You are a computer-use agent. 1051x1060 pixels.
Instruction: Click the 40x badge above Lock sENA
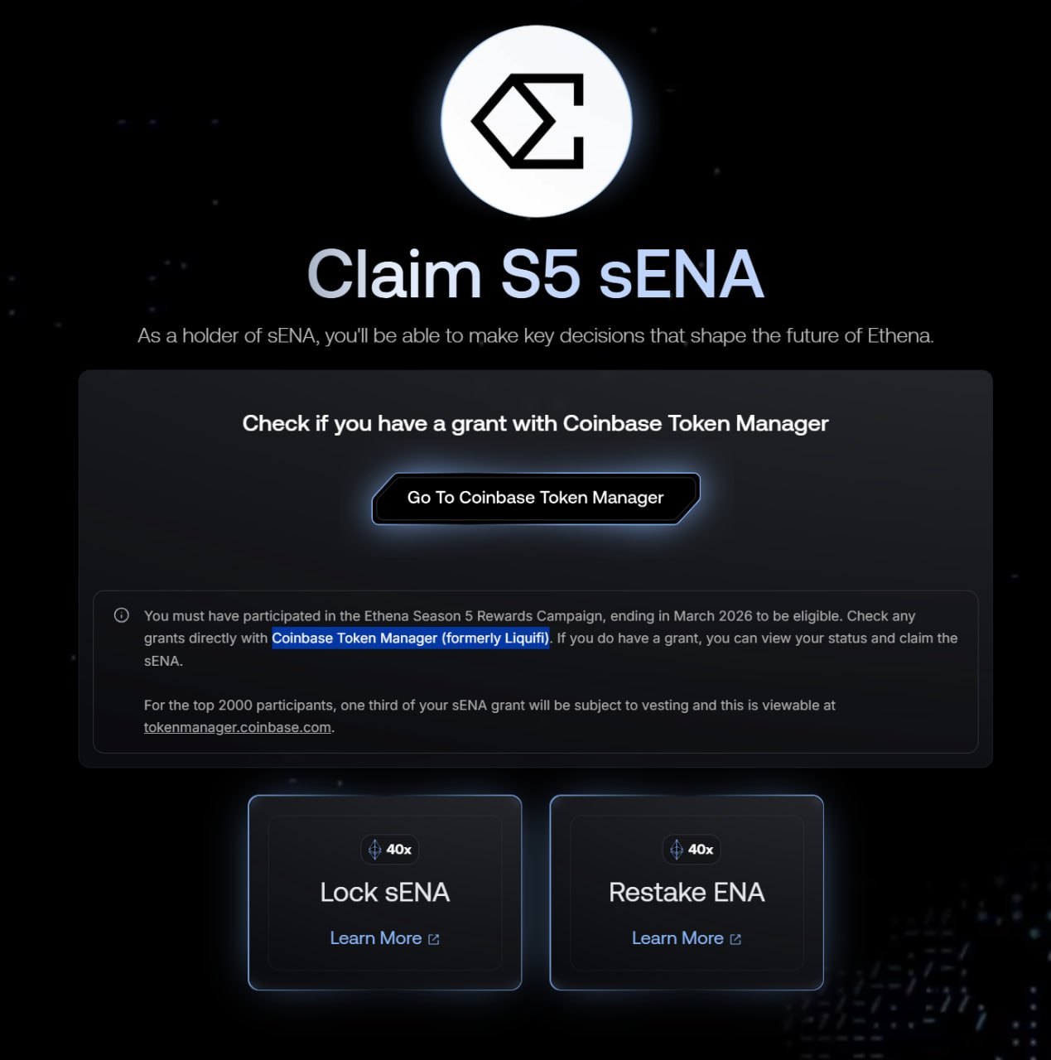(x=389, y=849)
